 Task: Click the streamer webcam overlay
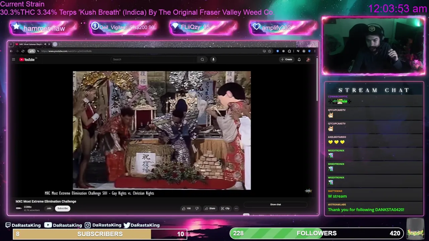click(374, 46)
